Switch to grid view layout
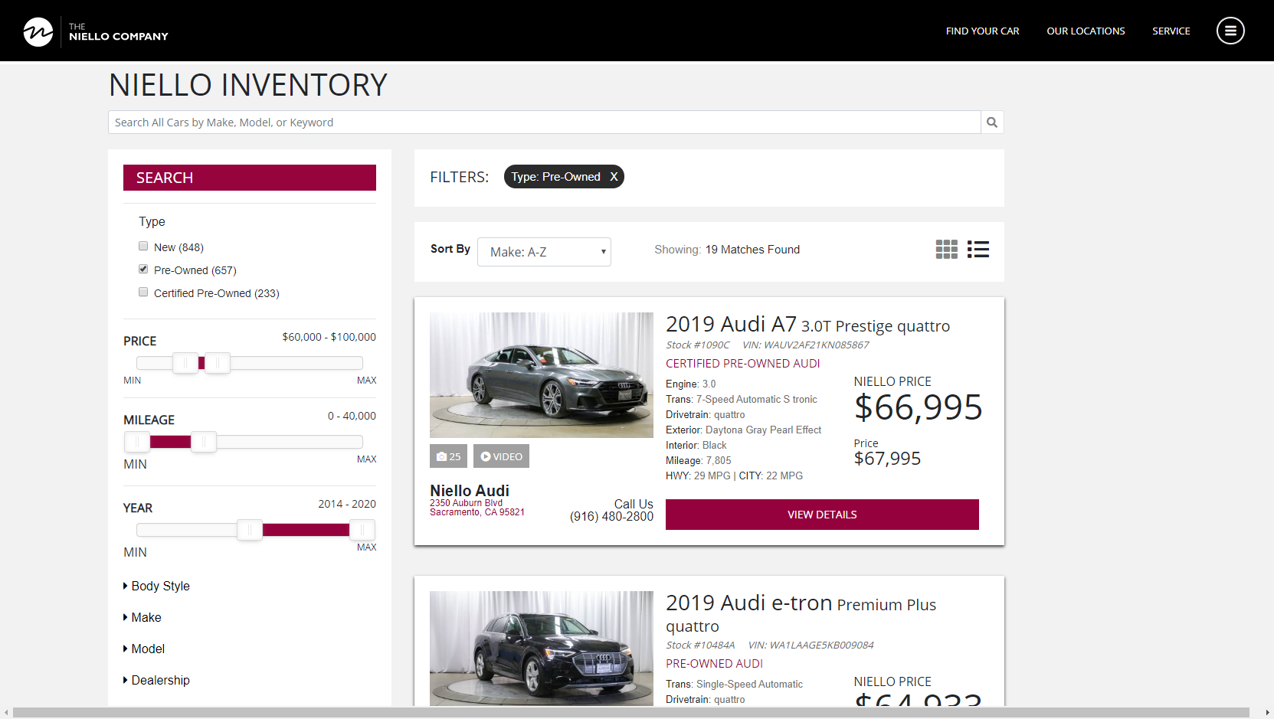The height and width of the screenshot is (719, 1274). click(947, 250)
